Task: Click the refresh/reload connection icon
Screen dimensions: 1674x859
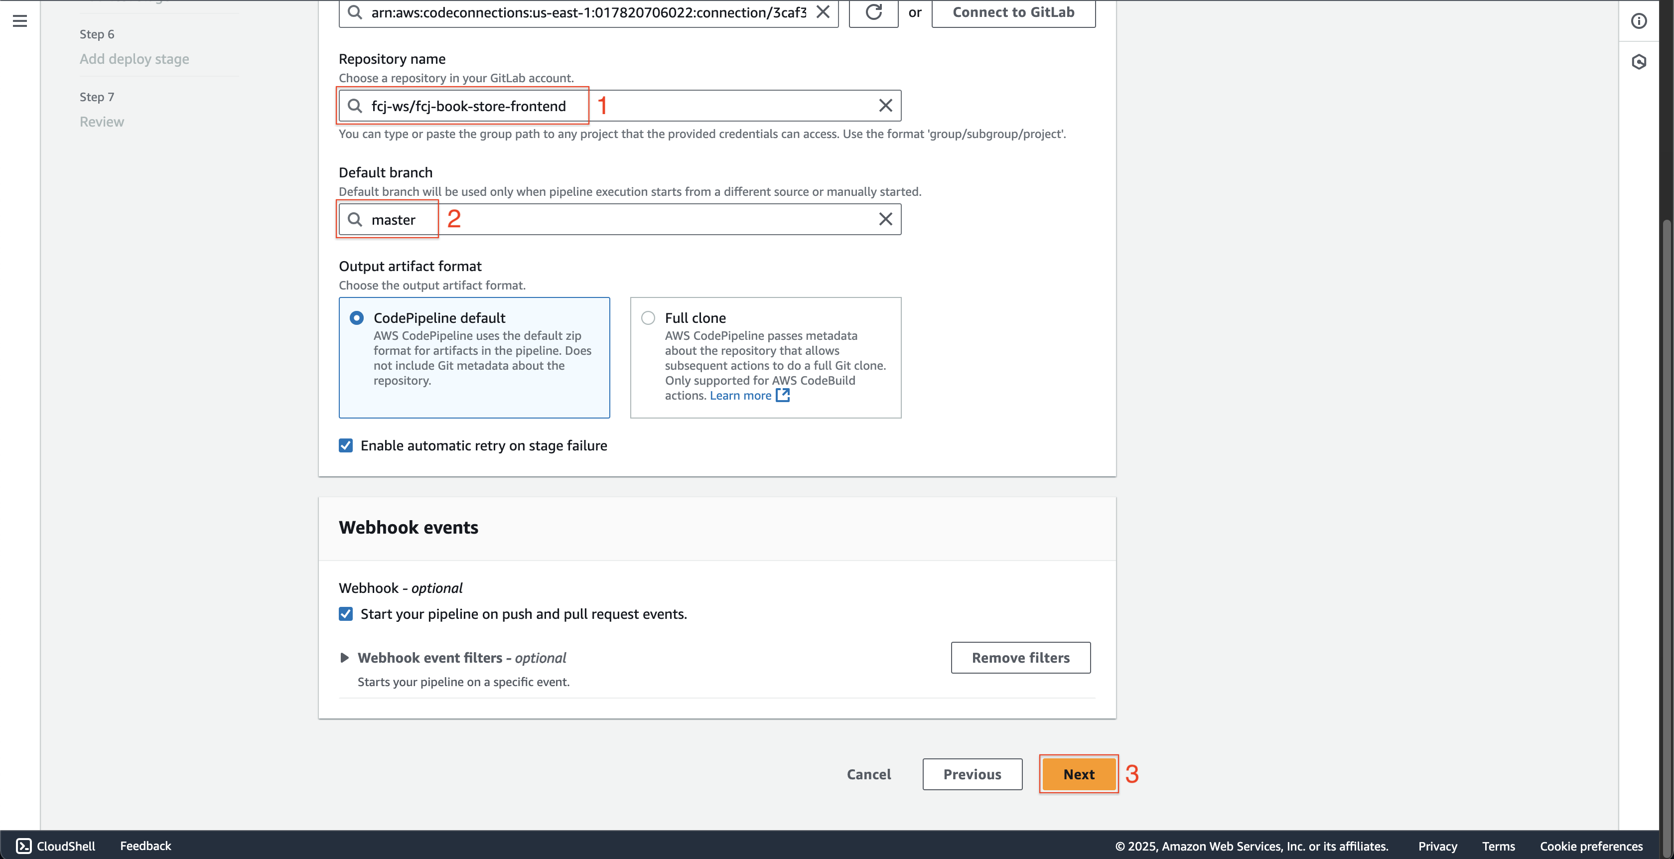Action: click(x=873, y=12)
